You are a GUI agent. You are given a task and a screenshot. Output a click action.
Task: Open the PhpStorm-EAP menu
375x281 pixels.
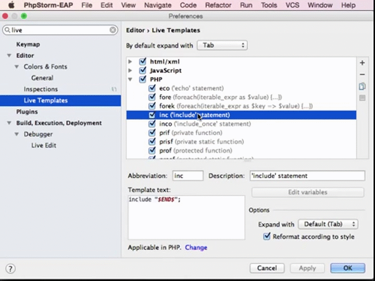pyautogui.click(x=48, y=5)
